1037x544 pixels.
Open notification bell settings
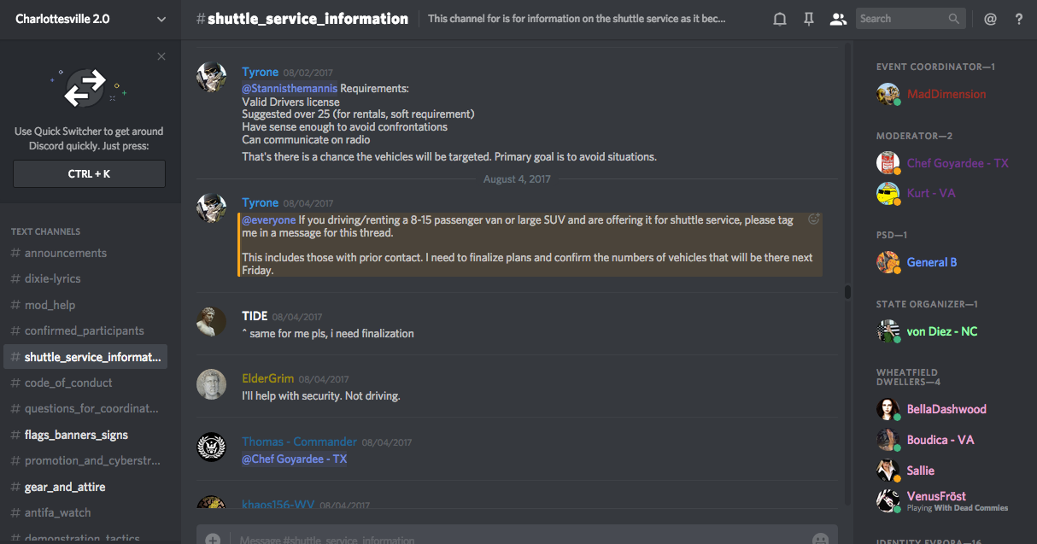click(x=780, y=19)
